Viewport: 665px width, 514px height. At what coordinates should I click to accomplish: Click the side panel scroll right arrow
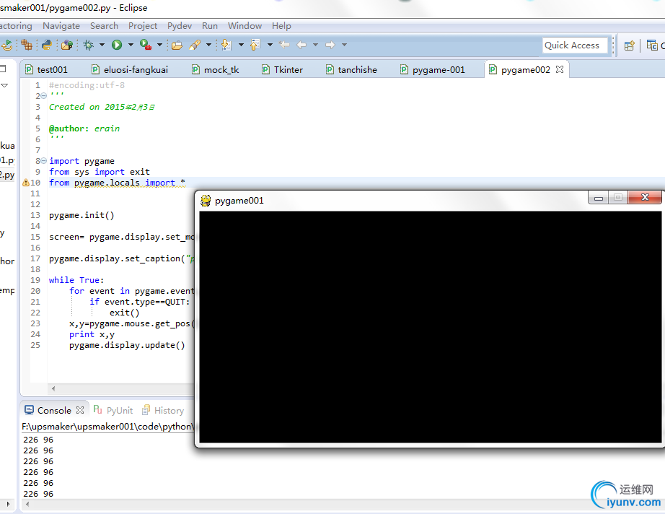point(8,504)
